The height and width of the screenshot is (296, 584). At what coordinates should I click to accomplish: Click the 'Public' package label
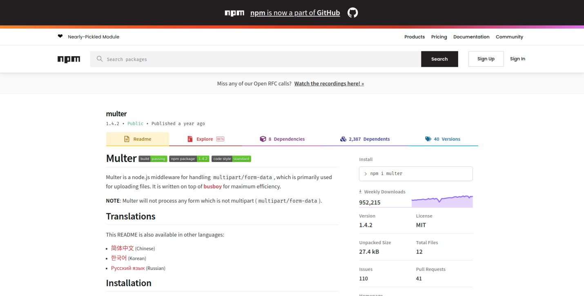point(135,123)
